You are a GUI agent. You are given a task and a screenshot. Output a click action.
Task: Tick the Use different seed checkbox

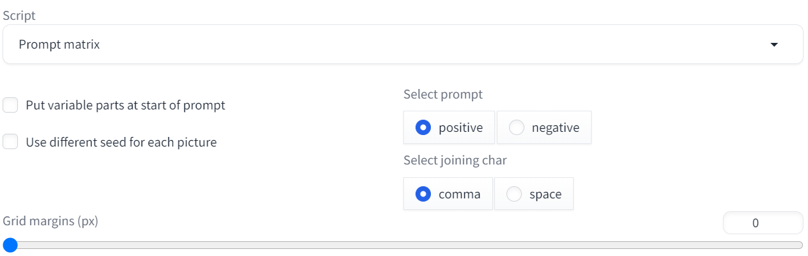pyautogui.click(x=10, y=142)
